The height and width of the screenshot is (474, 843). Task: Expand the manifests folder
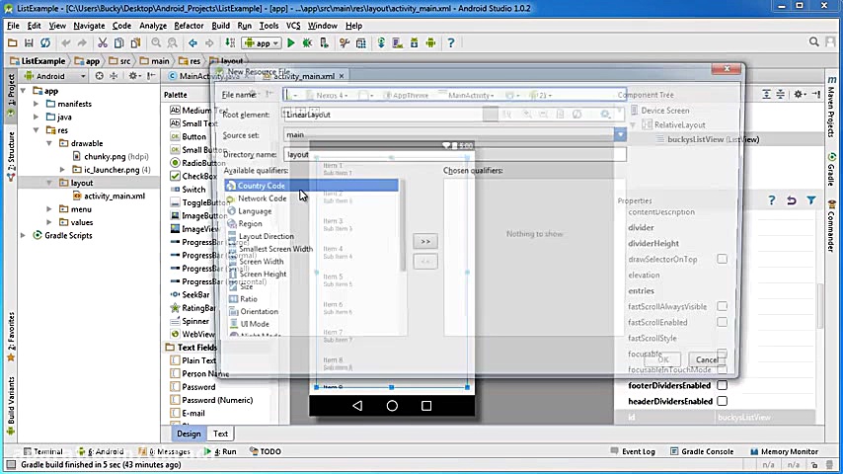tap(36, 104)
